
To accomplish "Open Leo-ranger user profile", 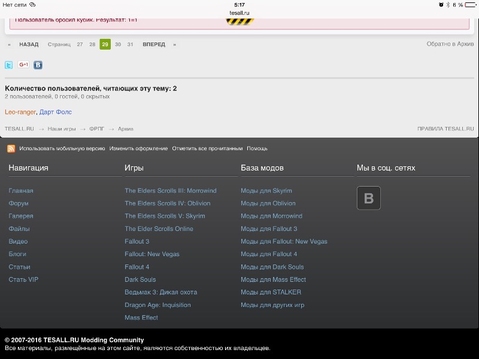I will tap(20, 112).
